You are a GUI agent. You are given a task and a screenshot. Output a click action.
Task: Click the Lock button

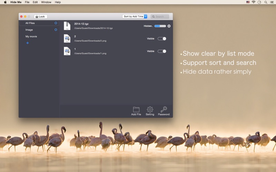pos(40,17)
